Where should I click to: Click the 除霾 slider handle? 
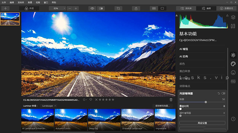206,102
